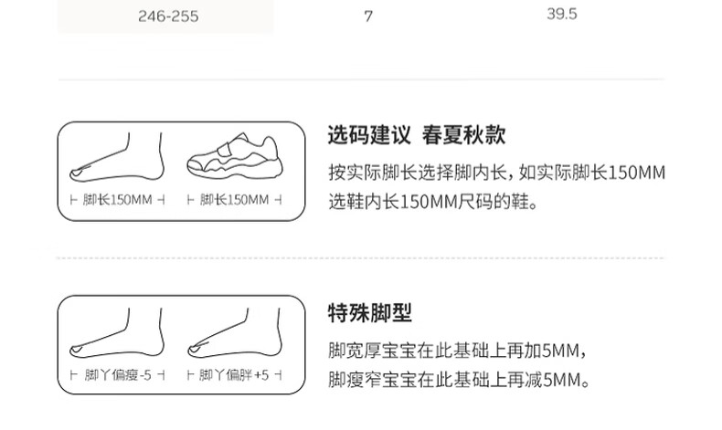The width and height of the screenshot is (722, 430).
Task: Click the line 选鞋内长150MM尺码的鞋
Action: click(x=433, y=202)
